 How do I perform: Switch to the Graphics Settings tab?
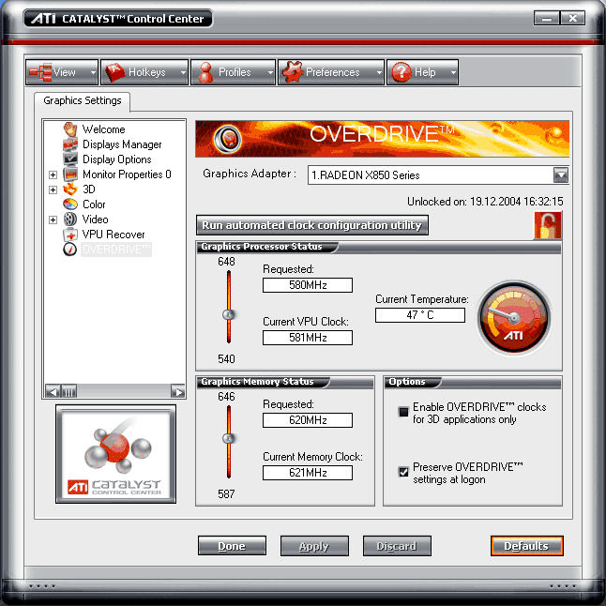click(x=83, y=101)
